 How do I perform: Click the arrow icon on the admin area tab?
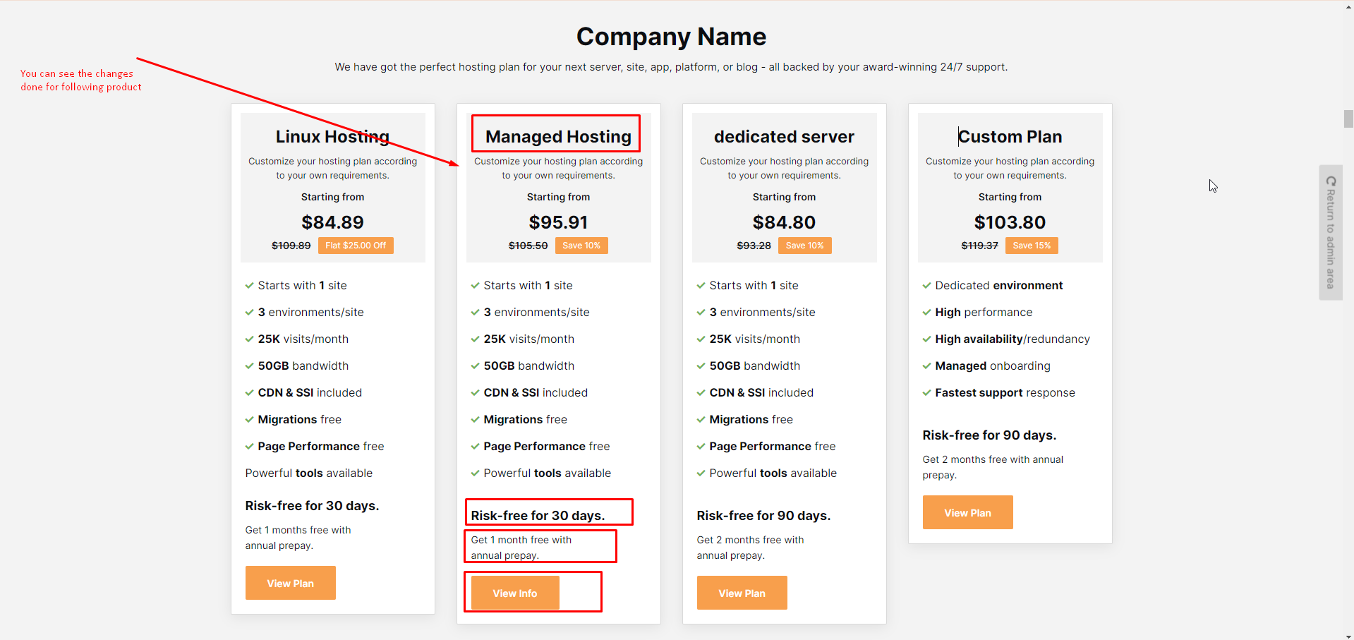coord(1331,181)
